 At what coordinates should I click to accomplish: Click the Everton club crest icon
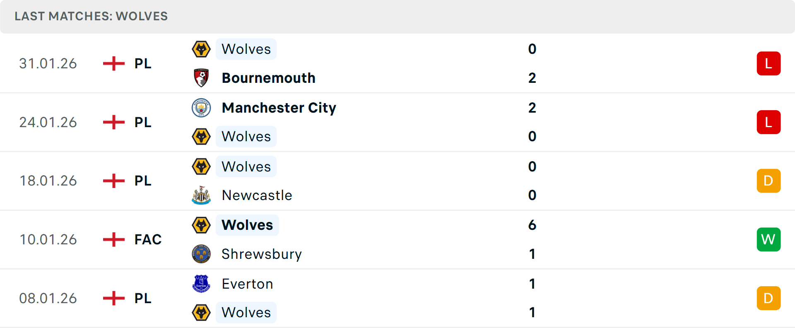click(x=201, y=284)
